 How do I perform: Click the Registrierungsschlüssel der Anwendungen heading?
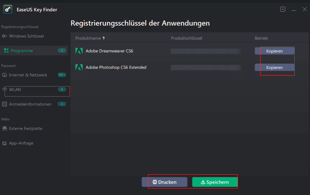140,23
